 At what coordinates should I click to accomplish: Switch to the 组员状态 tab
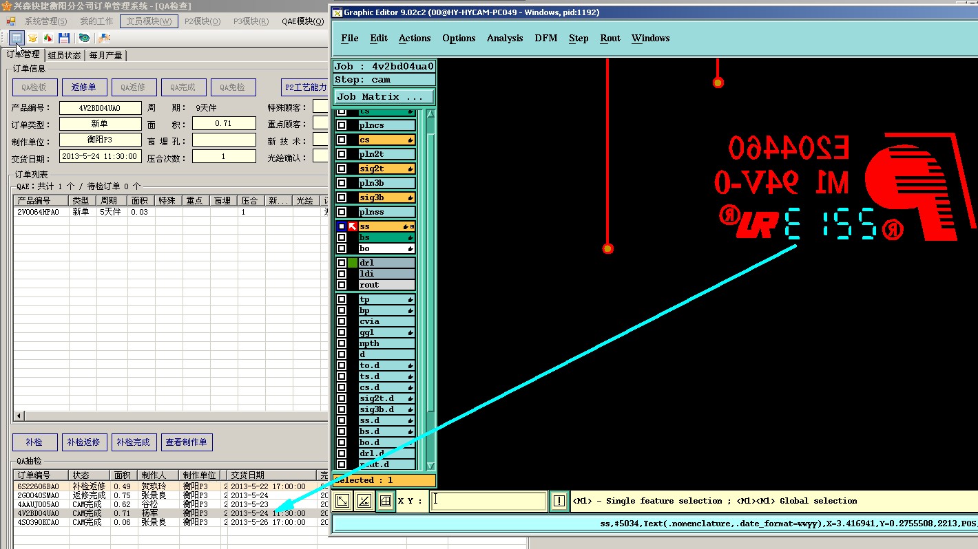[x=65, y=56]
